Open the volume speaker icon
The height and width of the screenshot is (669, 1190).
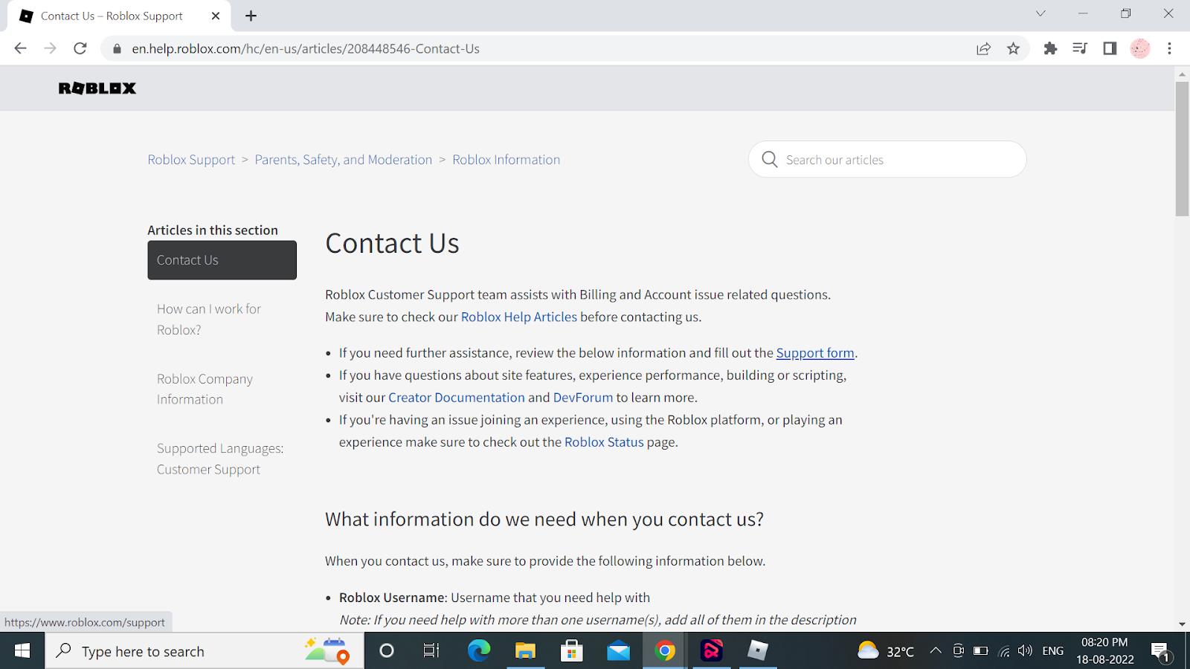(1026, 651)
